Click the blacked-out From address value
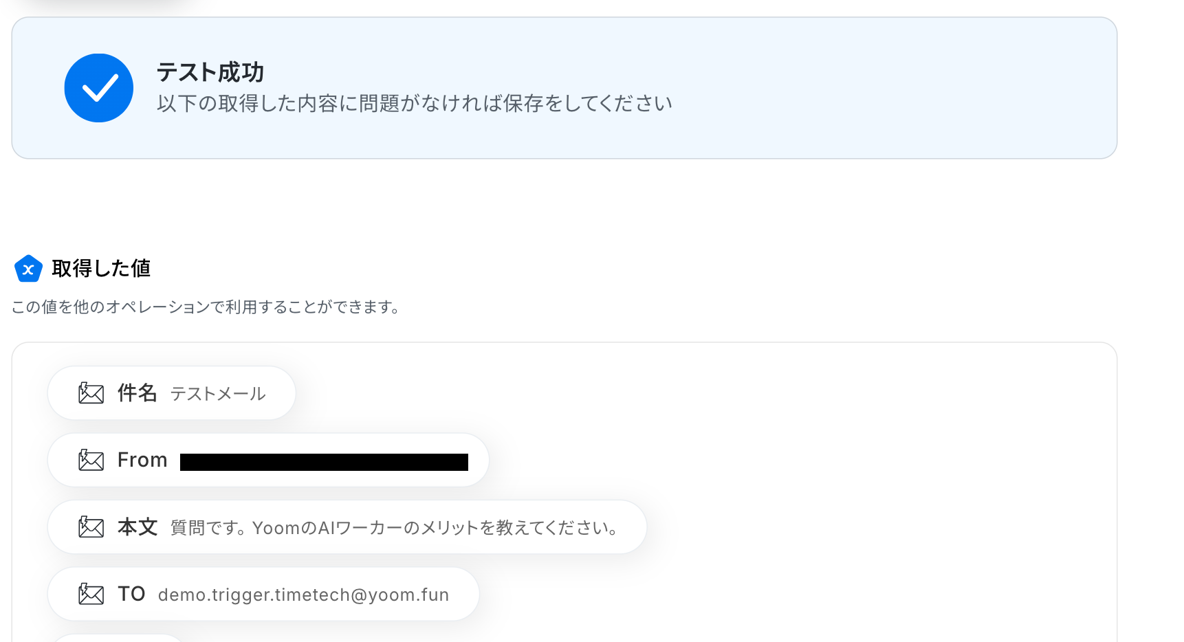Image resolution: width=1184 pixels, height=642 pixels. coord(324,462)
